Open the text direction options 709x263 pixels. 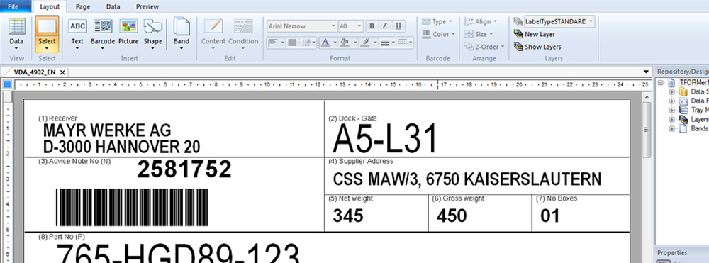click(308, 43)
